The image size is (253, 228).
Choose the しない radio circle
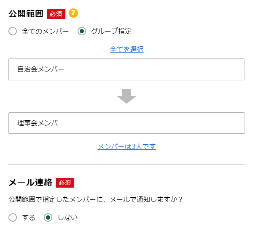coord(48,217)
